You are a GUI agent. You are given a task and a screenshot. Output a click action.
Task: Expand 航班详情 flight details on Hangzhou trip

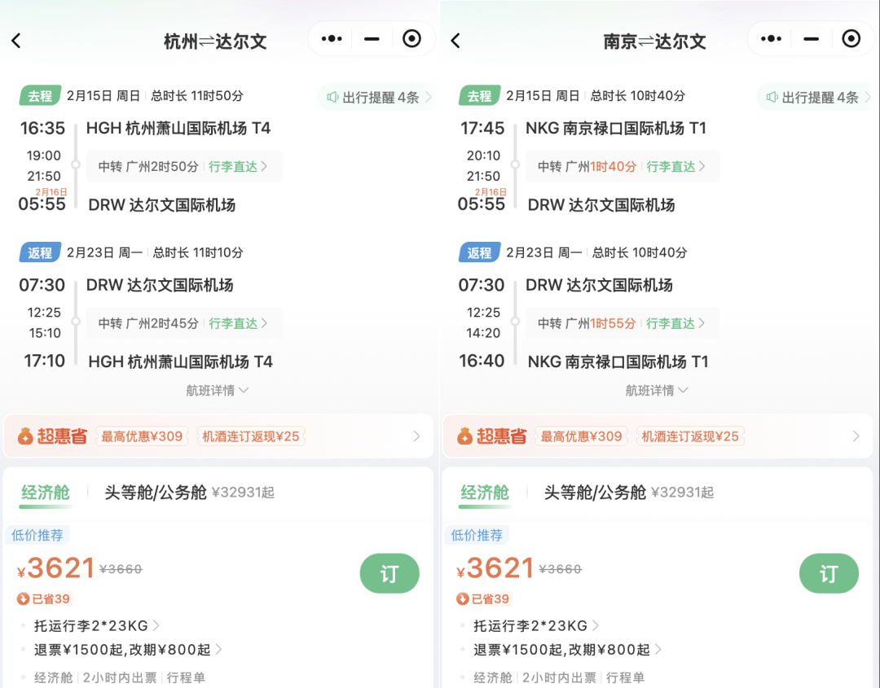(217, 389)
